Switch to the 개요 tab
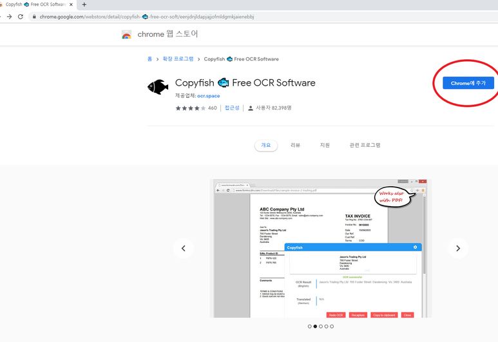Viewport: 498px width, 342px height. (x=266, y=145)
